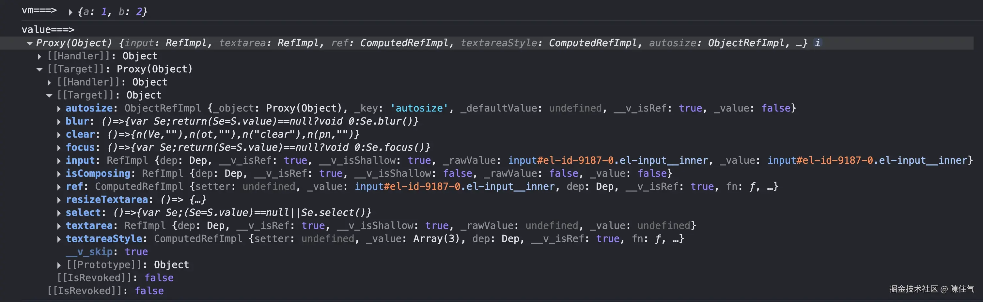Collapse the top-level Proxy(Object) entry
This screenshot has height=302, width=983.
click(x=30, y=43)
